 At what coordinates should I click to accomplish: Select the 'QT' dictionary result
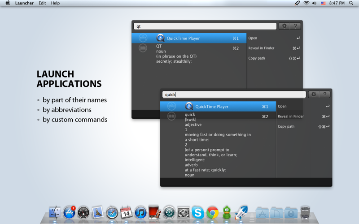[189, 54]
